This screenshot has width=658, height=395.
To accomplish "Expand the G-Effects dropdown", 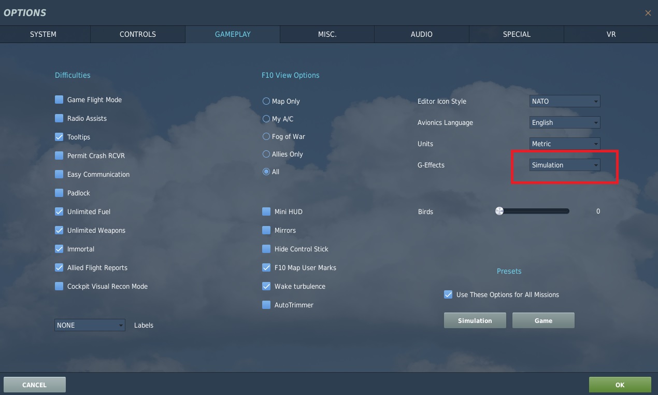I will 565,165.
